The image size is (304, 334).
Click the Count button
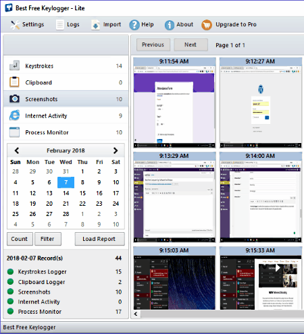pyautogui.click(x=20, y=239)
